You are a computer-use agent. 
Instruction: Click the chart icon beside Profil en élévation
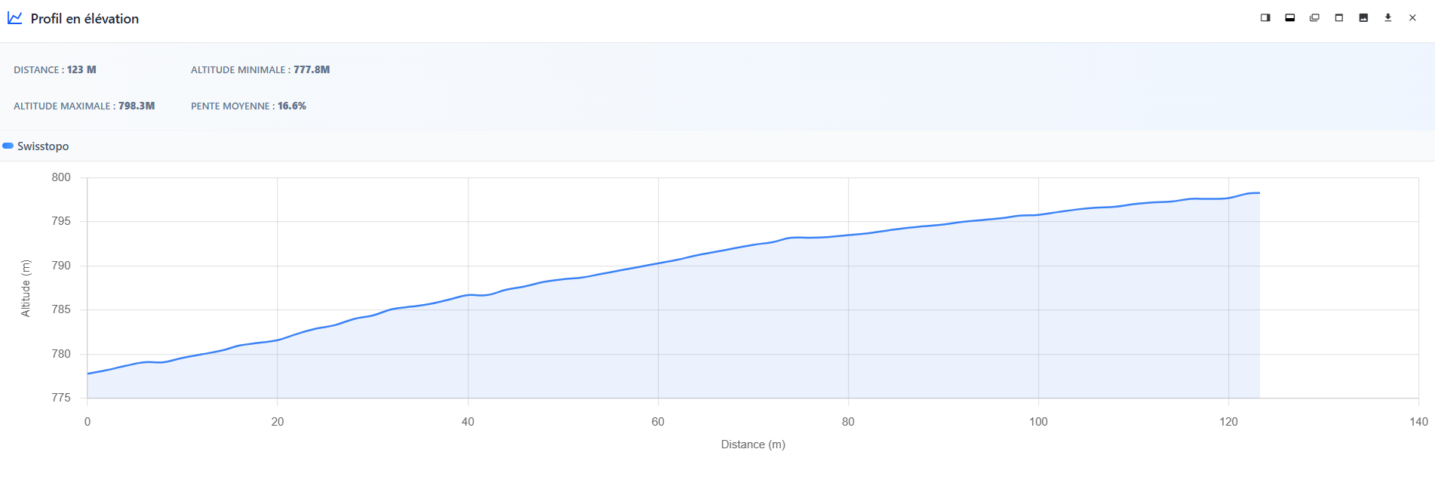[15, 18]
